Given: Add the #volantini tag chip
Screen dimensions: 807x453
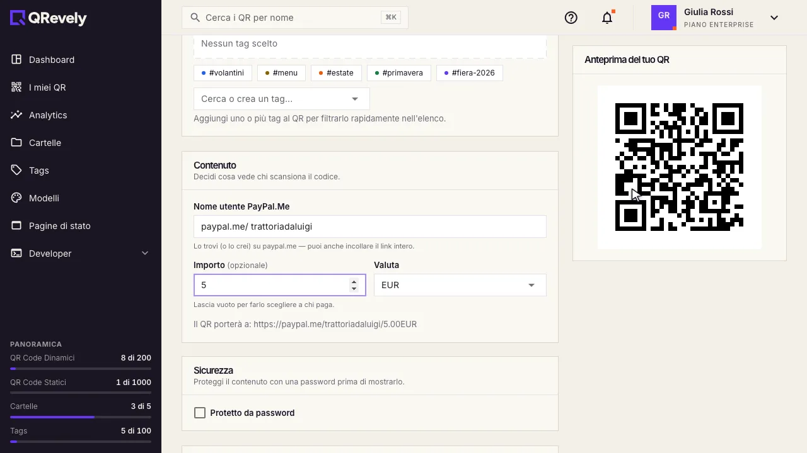Looking at the screenshot, I should coord(223,73).
